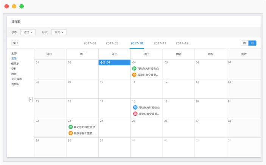Click blue 电 icon on October 18
This screenshot has width=266, height=165.
135,107
